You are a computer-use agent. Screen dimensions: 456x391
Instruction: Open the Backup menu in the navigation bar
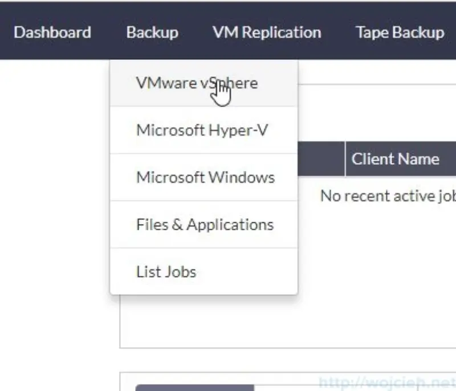point(152,32)
